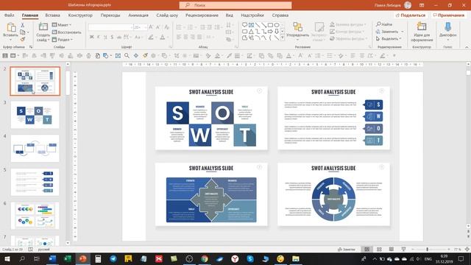Select slide 6 thumbnail with colorful diagrams
The width and height of the screenshot is (471, 265).
pyautogui.click(x=35, y=216)
